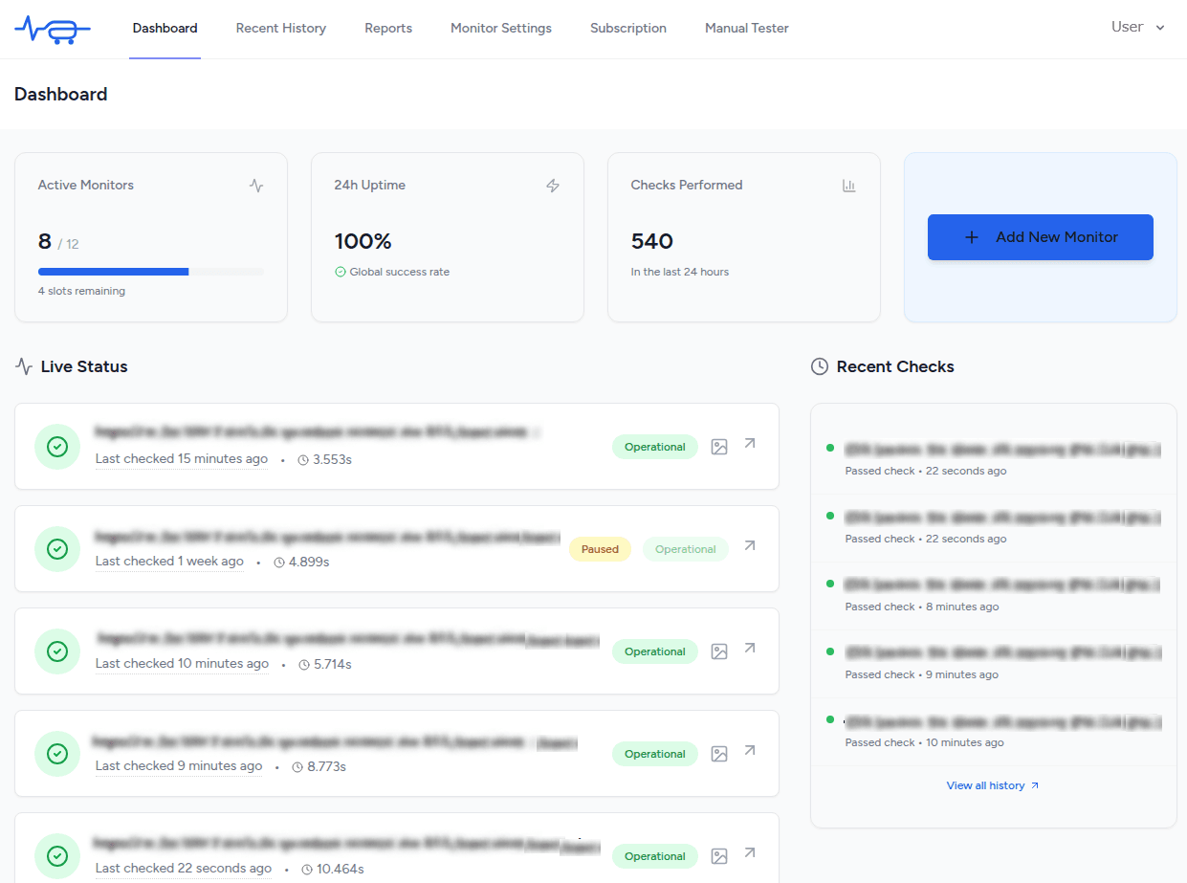The width and height of the screenshot is (1187, 883).
Task: Click the 'Last checked 1 week ago' link
Action: (x=169, y=561)
